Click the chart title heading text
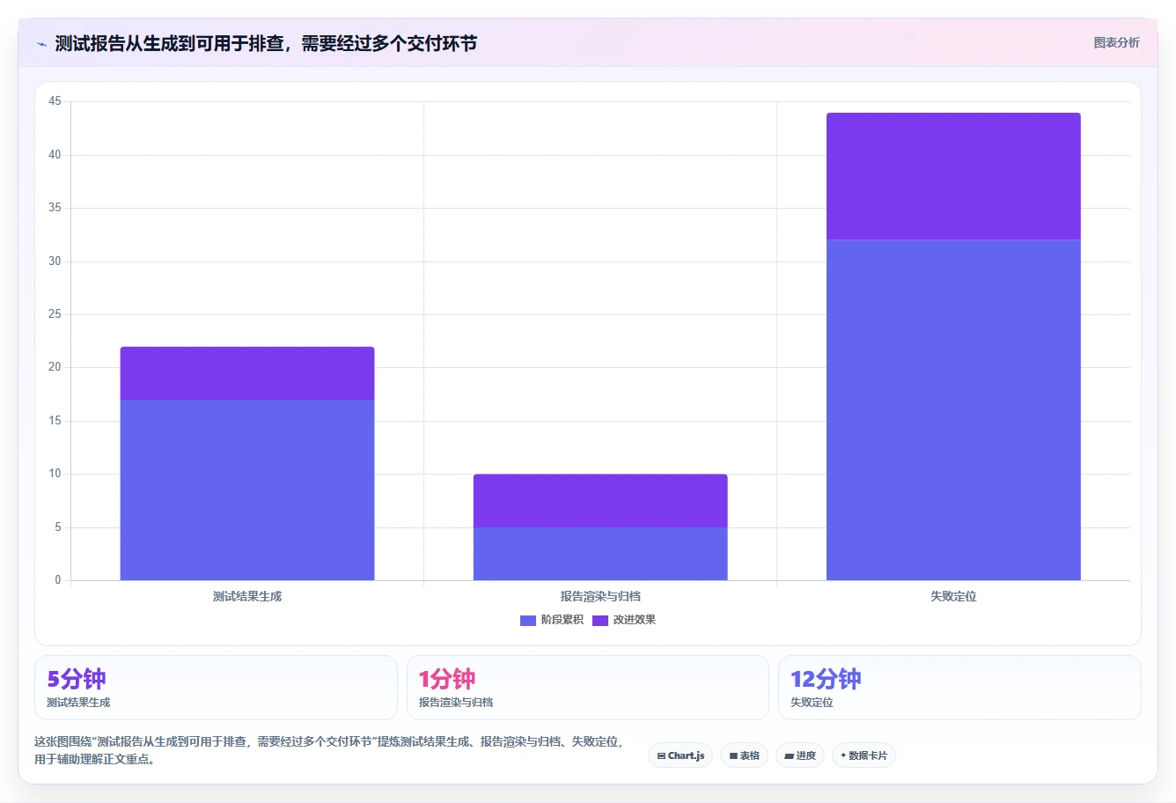 (266, 43)
